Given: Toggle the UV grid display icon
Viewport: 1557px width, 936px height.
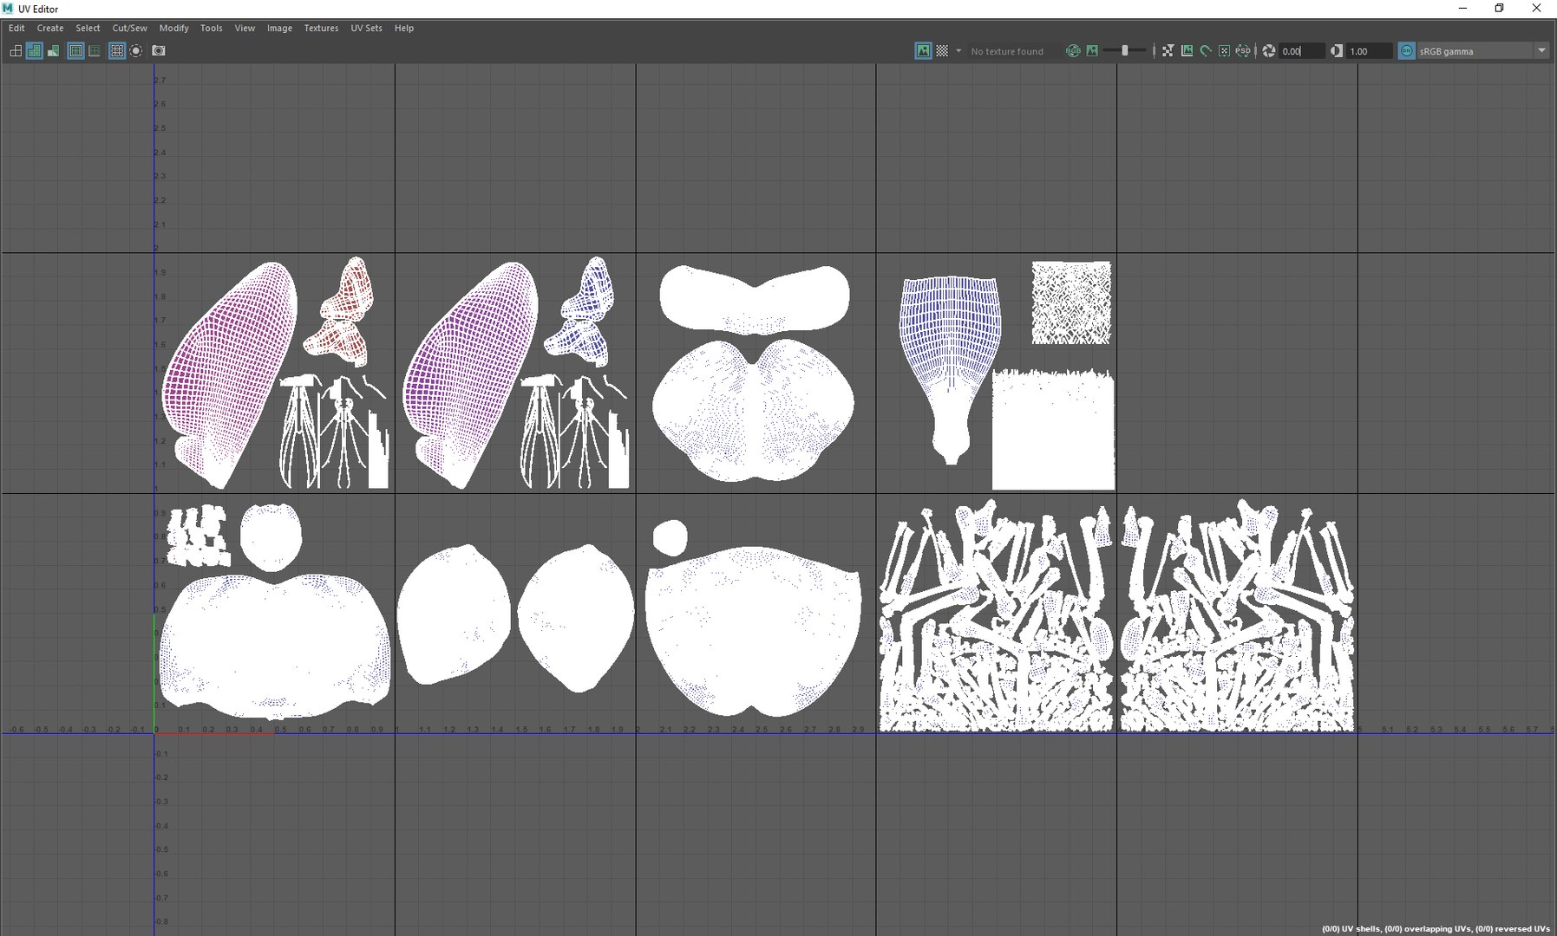Looking at the screenshot, I should [x=117, y=51].
